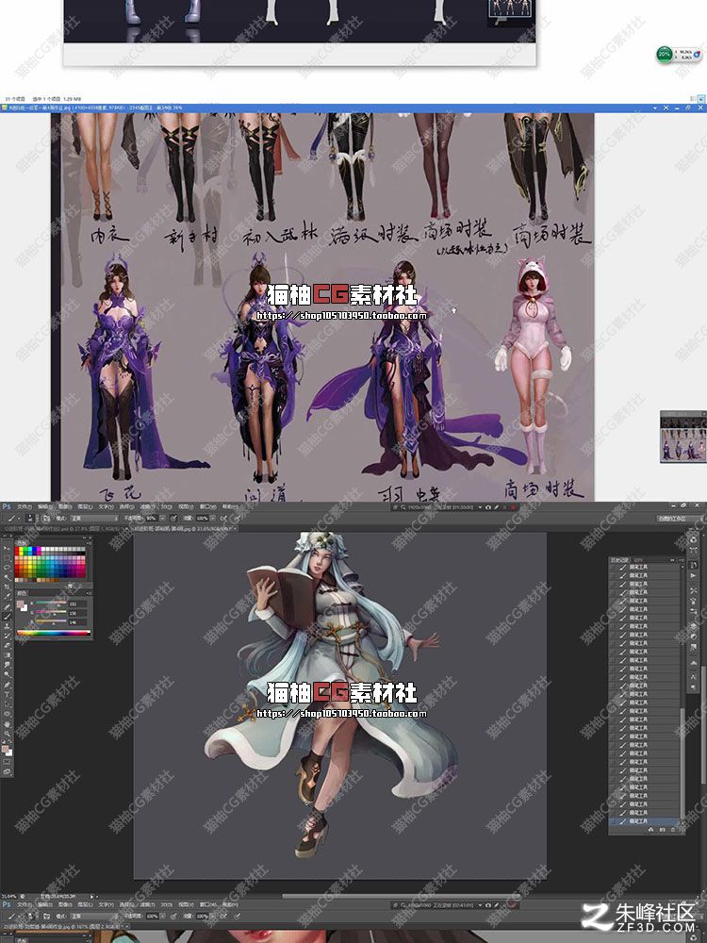
Task: Change the screen mode at toolbar bottom
Action: tap(7, 771)
